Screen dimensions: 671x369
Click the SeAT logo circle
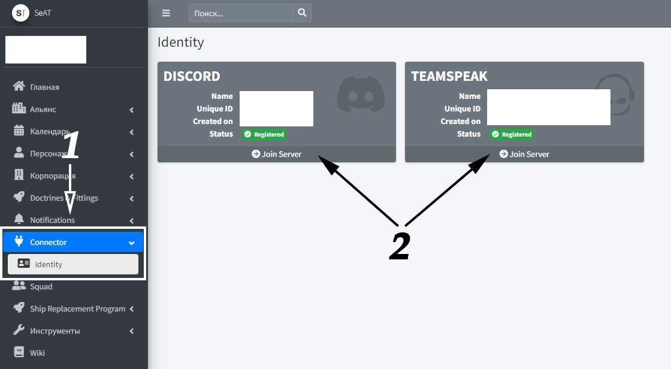20,13
